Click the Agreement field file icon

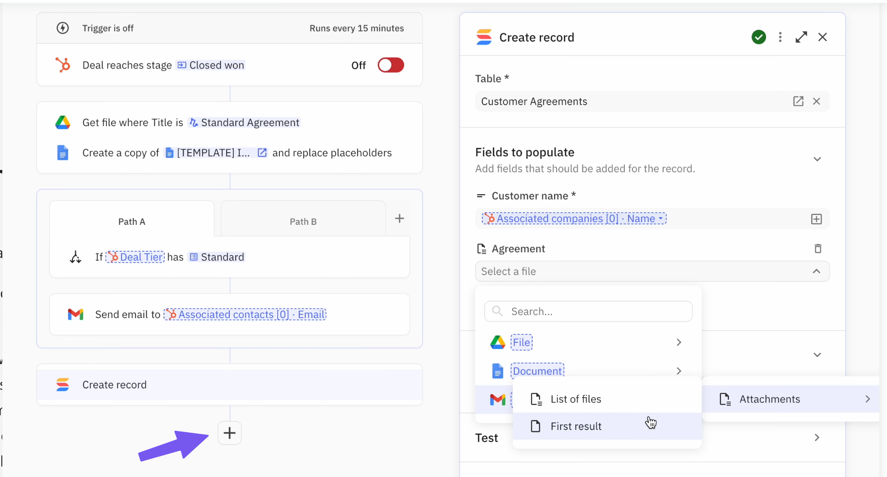481,249
